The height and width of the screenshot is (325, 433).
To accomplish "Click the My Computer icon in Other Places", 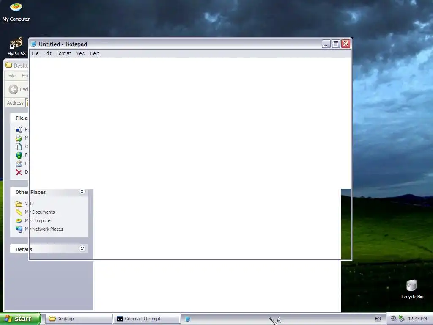I will 19,220.
